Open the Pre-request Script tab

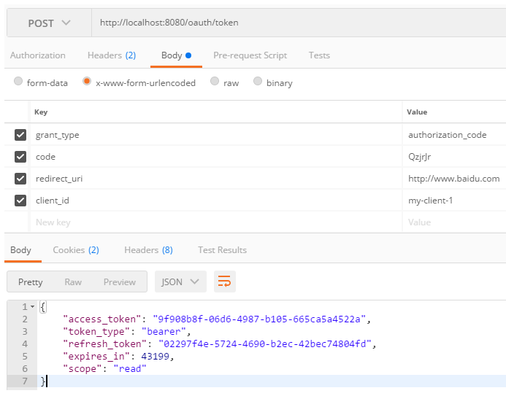tap(250, 55)
